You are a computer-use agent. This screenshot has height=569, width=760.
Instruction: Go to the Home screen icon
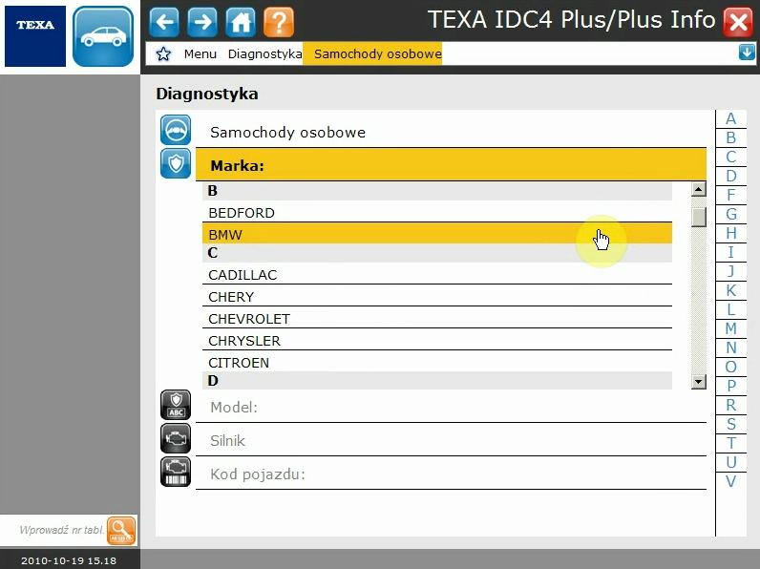pos(241,21)
